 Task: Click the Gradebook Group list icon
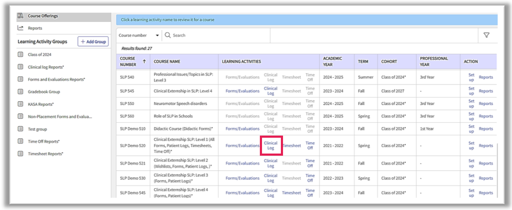click(x=20, y=92)
